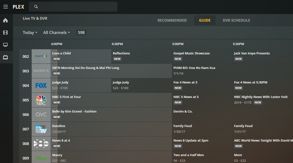Open Belle by Kim Gravel - Fashion

click(x=111, y=114)
